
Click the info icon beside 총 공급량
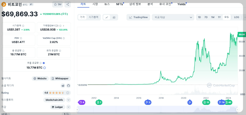[23, 51]
